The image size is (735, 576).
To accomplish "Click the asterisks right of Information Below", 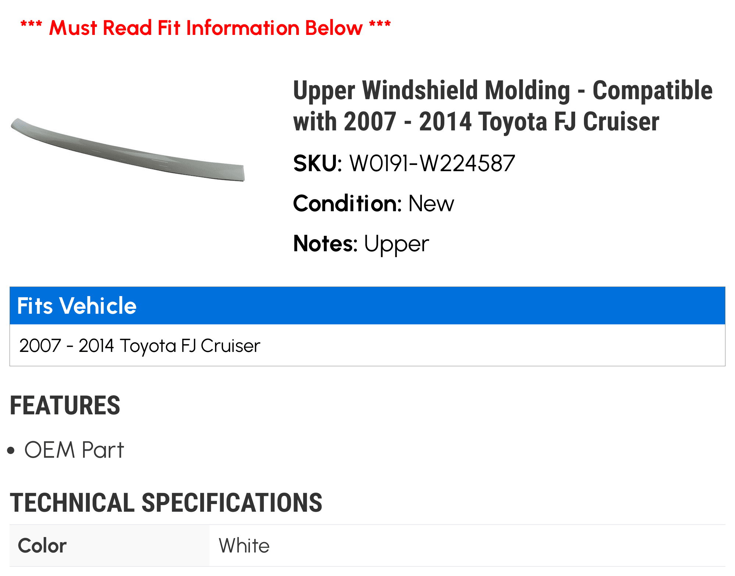I will click(x=380, y=25).
